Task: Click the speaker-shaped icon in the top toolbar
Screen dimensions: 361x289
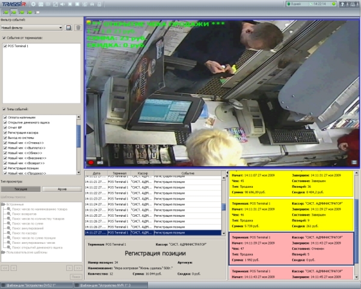Action: 63,4
